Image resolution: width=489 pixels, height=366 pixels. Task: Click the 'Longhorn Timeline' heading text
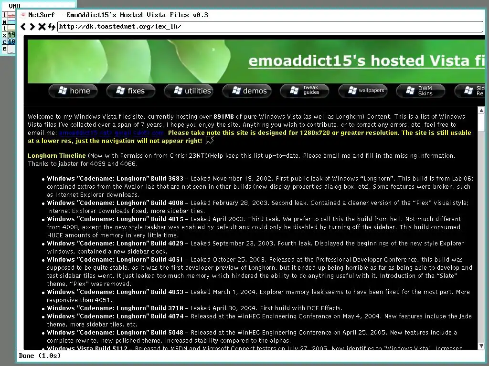point(57,156)
